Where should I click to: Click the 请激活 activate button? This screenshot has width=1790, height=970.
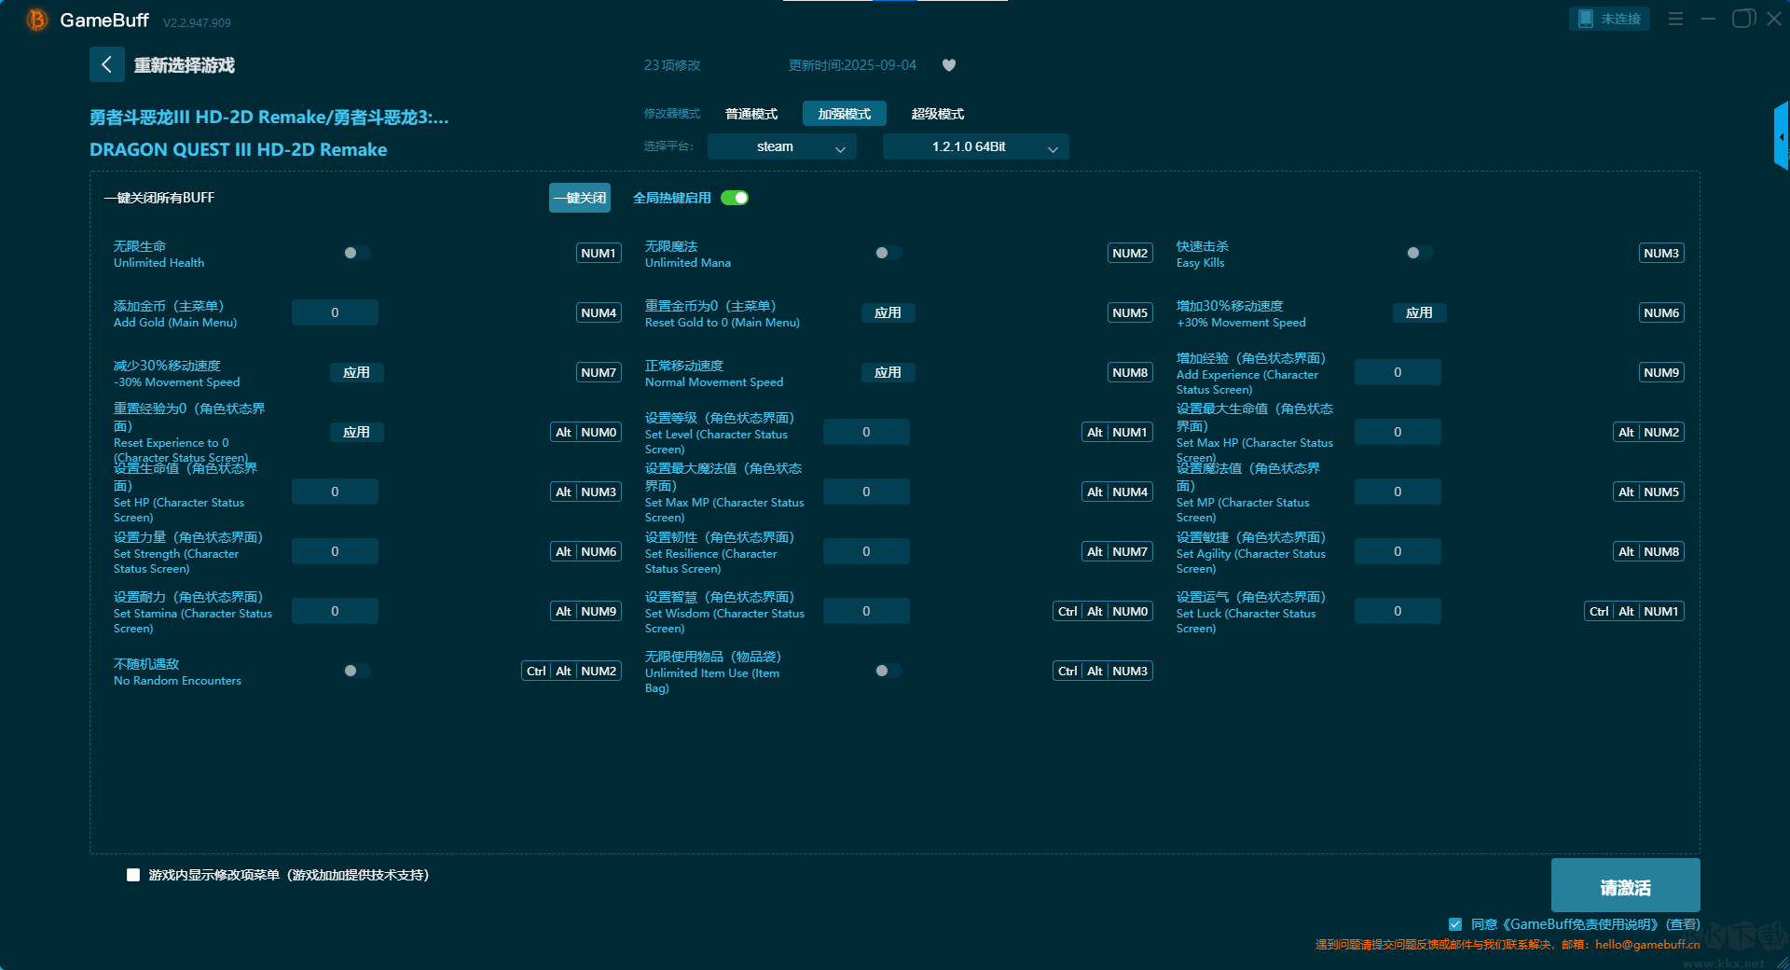point(1625,886)
